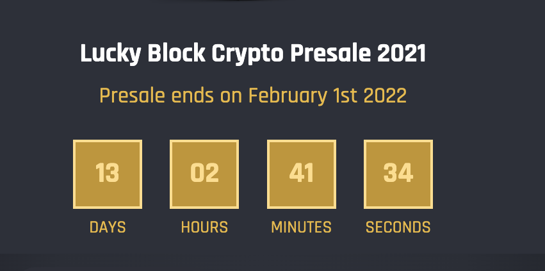
Task: Select the number 41 in the minutes box
Action: click(302, 173)
